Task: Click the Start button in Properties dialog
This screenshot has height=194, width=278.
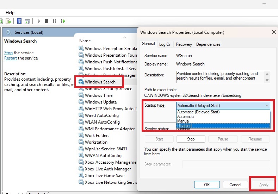Action: 159,139
